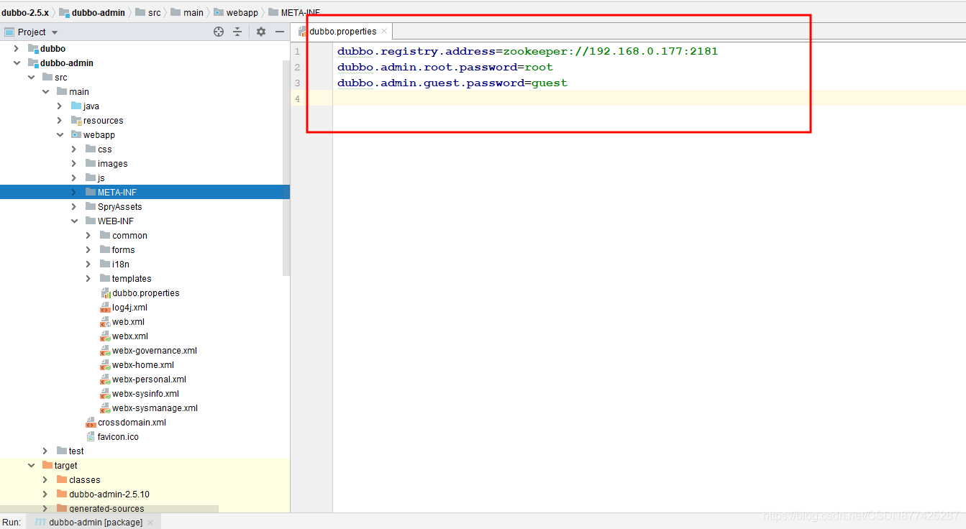The height and width of the screenshot is (529, 966).
Task: Click the guest password value on line 3
Action: (x=550, y=83)
